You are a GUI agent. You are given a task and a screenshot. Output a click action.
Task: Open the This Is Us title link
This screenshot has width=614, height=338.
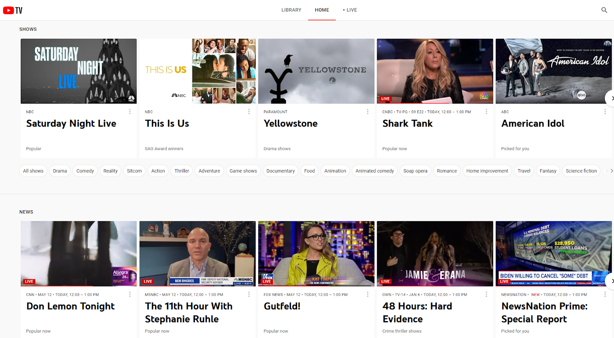167,124
